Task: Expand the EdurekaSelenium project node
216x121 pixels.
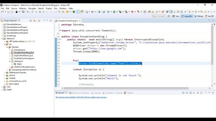Action: (x=2, y=25)
